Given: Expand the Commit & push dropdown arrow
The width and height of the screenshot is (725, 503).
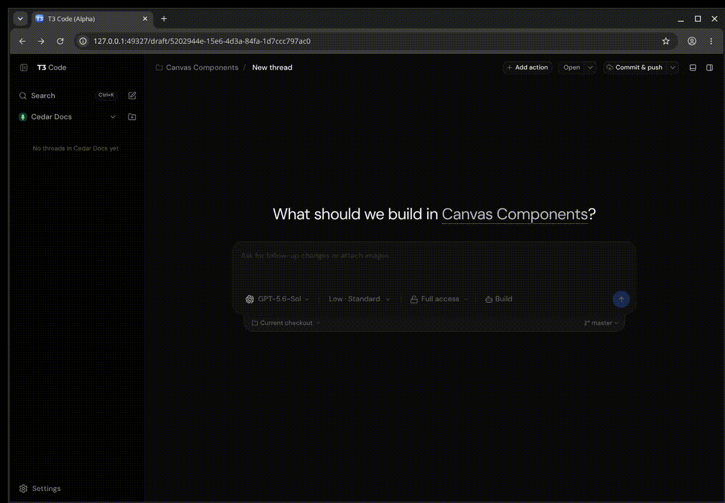Looking at the screenshot, I should pyautogui.click(x=672, y=68).
